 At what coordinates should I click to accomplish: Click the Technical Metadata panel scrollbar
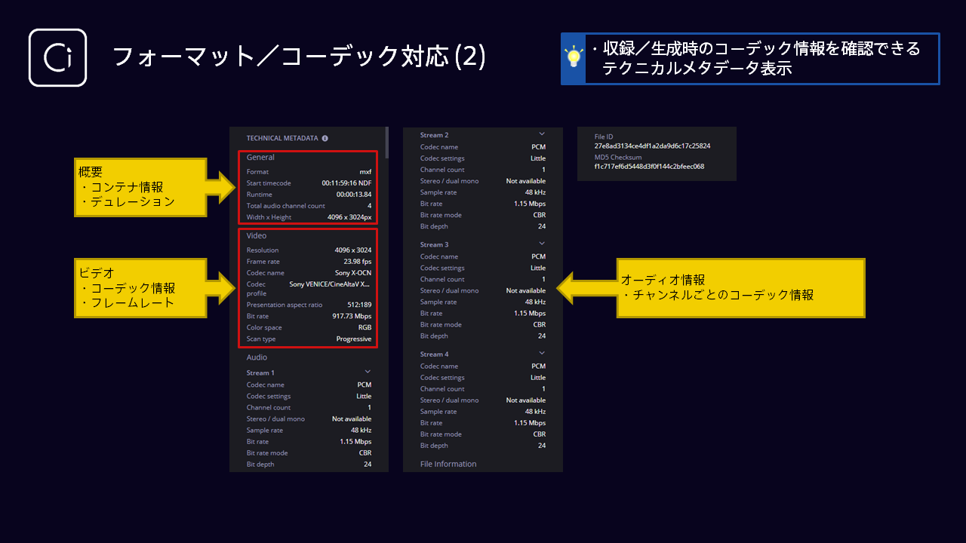pyautogui.click(x=386, y=142)
